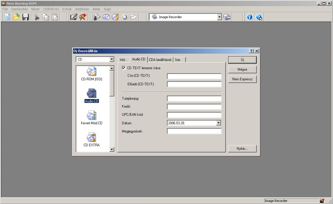Open the Dátum date picker dropdown
Viewport: 333px width, 204px height.
218,123
